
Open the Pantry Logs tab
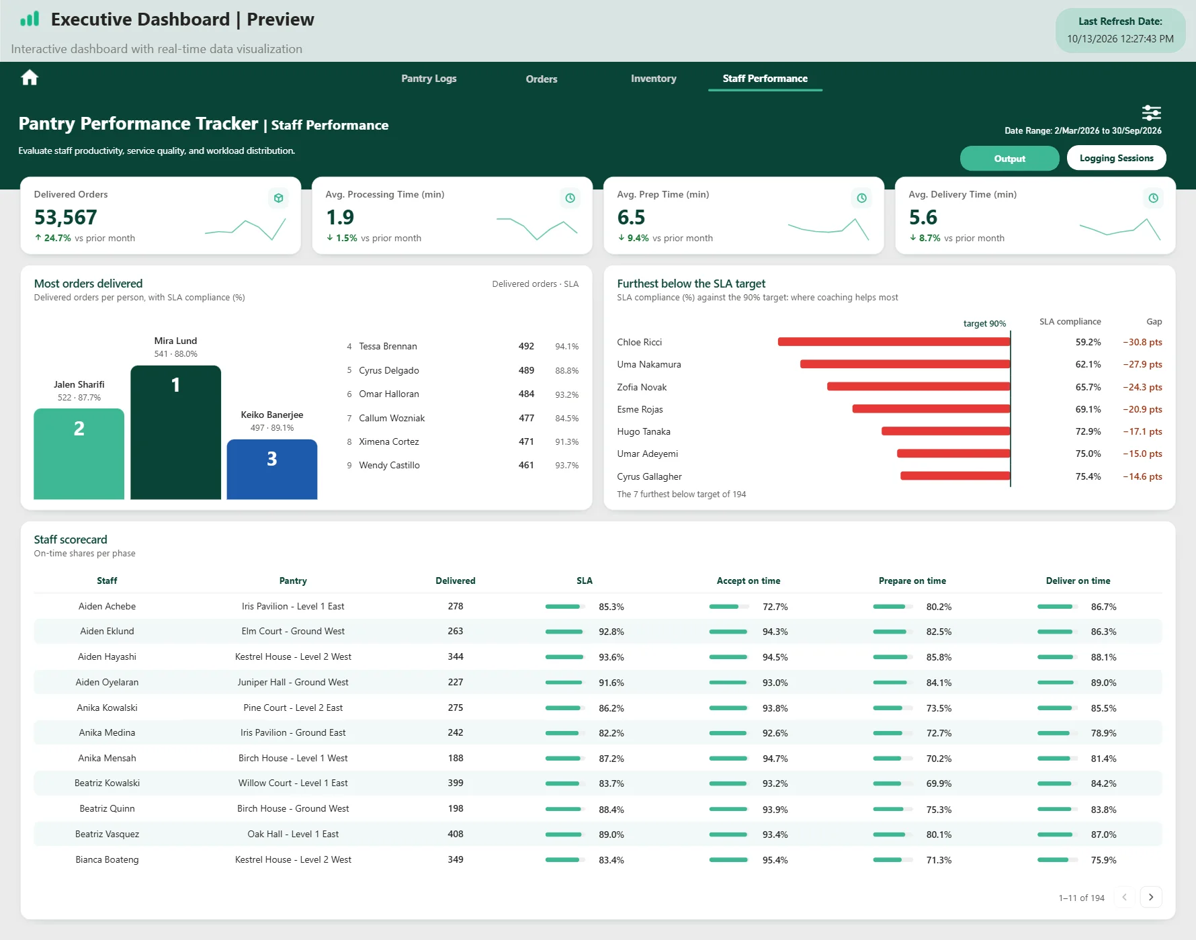(x=429, y=79)
